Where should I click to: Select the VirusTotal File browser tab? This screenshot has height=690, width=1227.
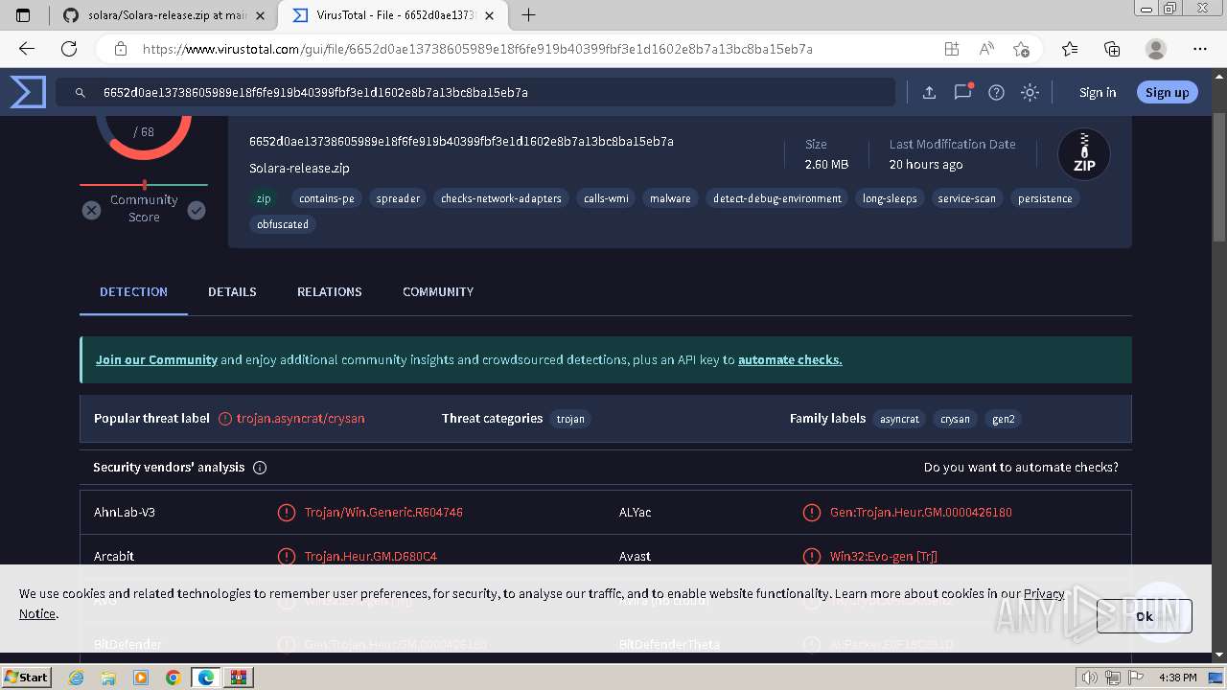pos(392,15)
